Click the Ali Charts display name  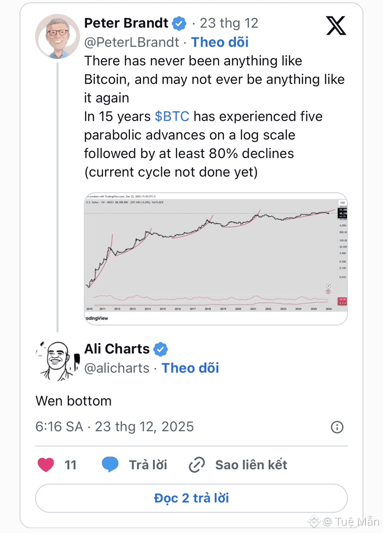tap(117, 349)
